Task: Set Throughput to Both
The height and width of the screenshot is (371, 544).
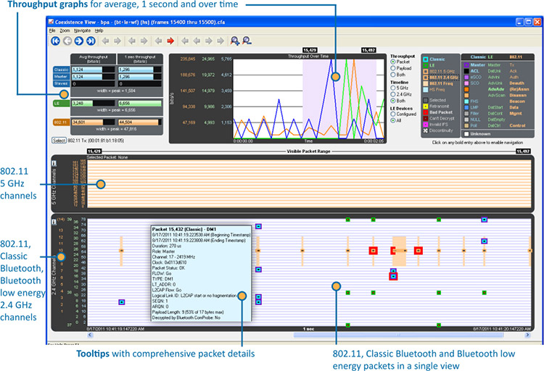Action: pyautogui.click(x=393, y=76)
